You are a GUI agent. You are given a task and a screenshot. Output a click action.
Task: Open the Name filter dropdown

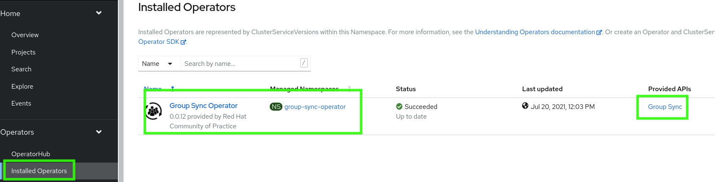(x=159, y=64)
